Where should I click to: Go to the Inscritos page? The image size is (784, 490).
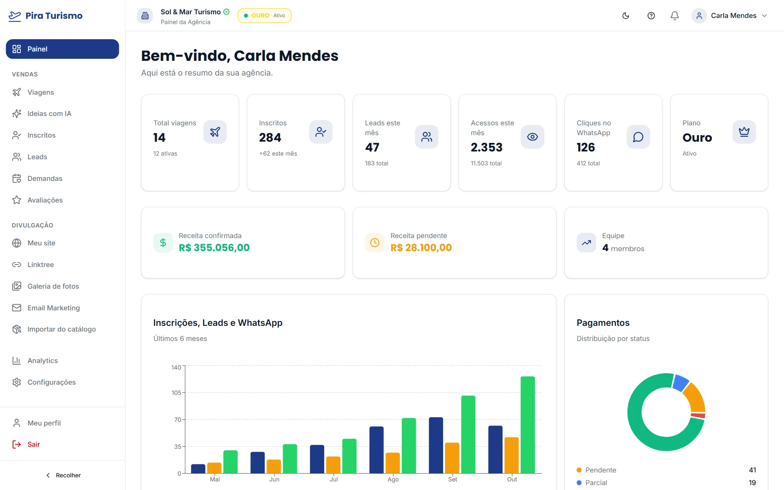coord(62,135)
